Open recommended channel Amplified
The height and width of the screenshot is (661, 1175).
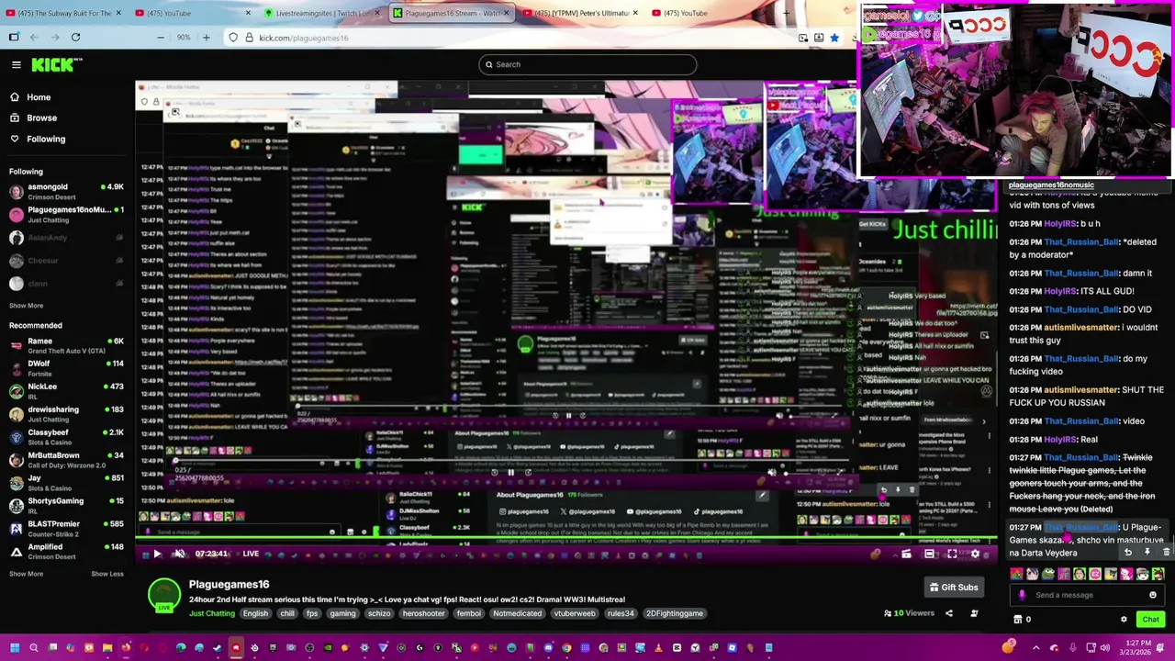click(x=66, y=552)
